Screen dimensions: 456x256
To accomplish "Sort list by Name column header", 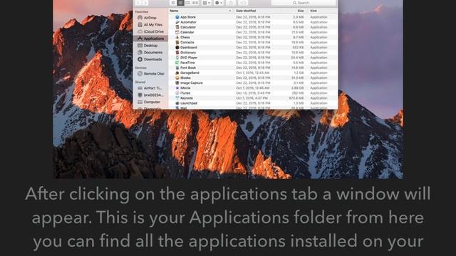I will point(200,11).
